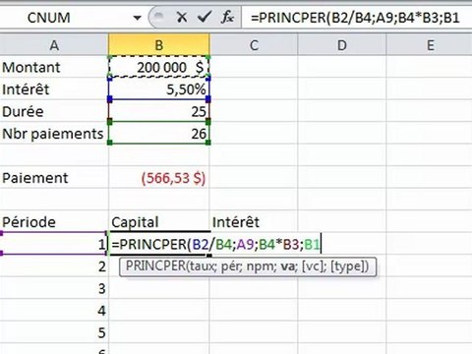Screen dimensions: 472x354
Task: Cancel the formula entry with the X icon
Action: coord(182,17)
